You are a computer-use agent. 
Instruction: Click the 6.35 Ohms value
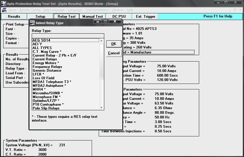click(x=163, y=108)
